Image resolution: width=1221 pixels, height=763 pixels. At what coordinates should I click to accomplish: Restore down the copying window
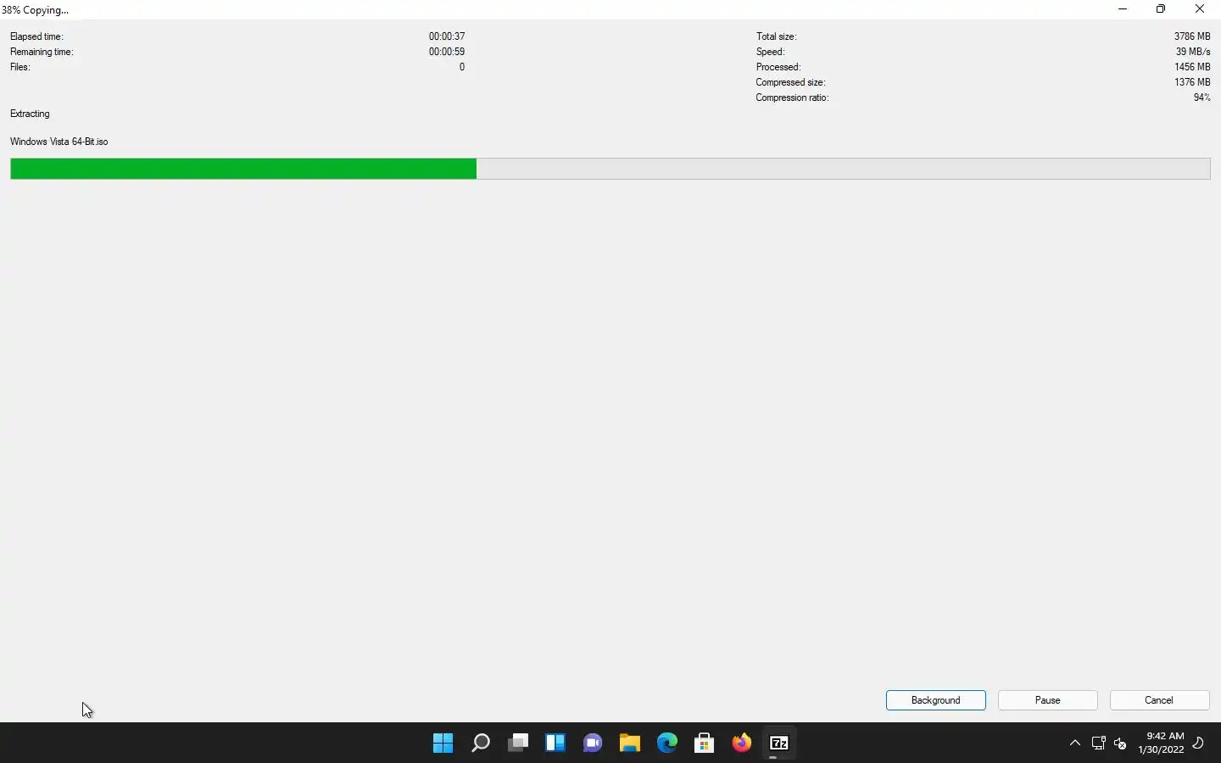[1161, 9]
